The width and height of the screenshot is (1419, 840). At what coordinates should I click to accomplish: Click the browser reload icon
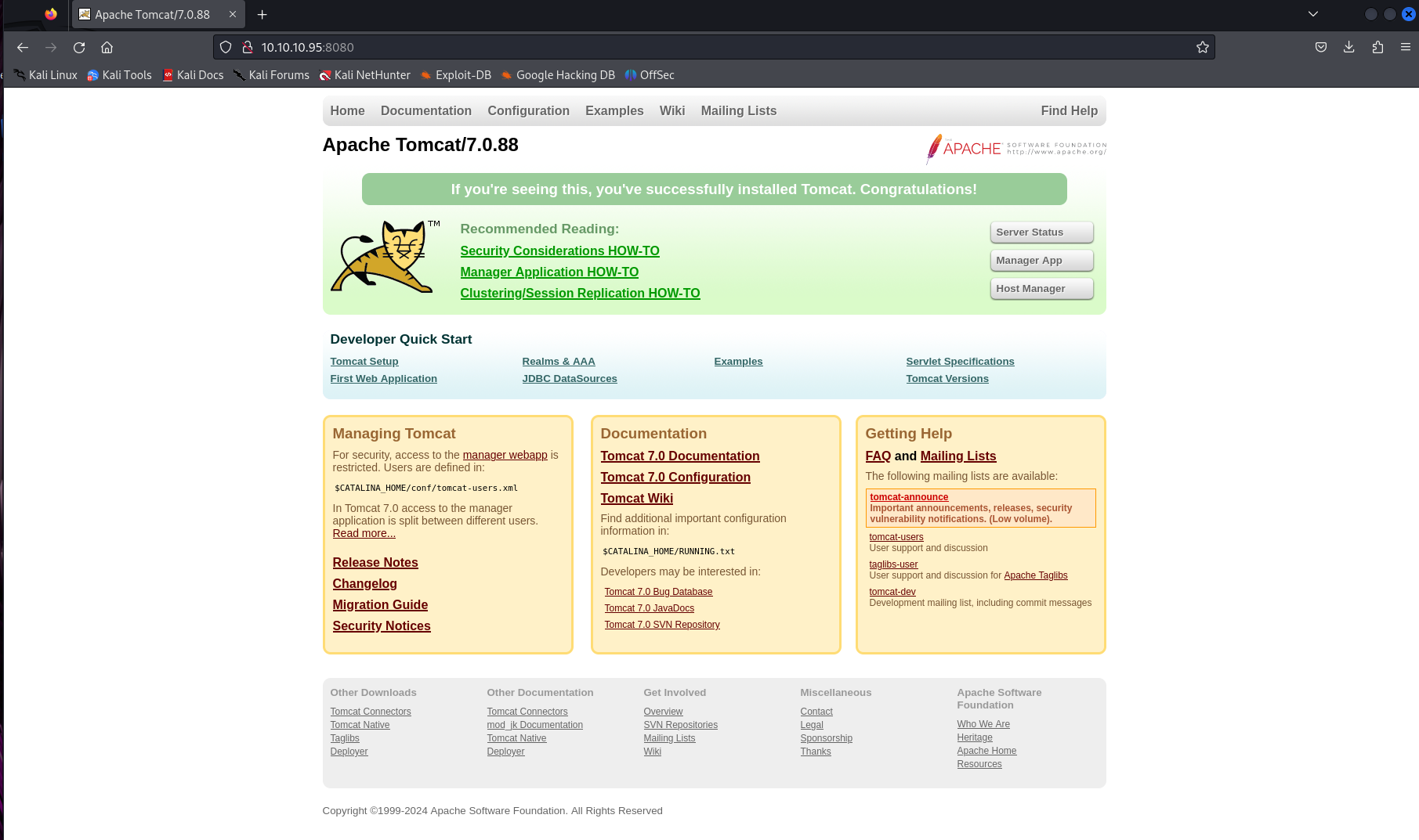tap(79, 48)
